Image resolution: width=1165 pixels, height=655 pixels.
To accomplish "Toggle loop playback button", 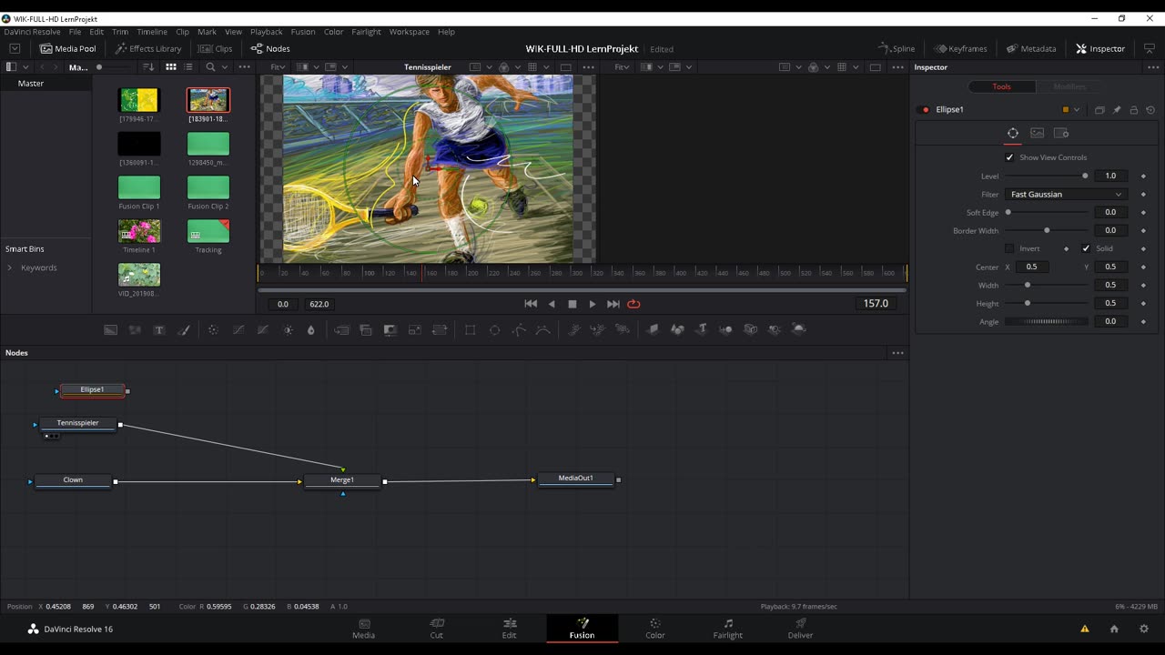I will (633, 304).
